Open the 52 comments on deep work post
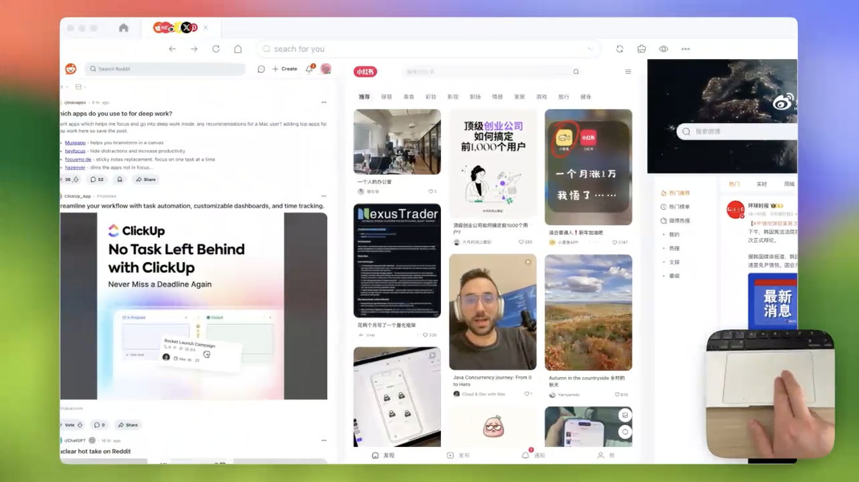The width and height of the screenshot is (859, 482). [97, 179]
